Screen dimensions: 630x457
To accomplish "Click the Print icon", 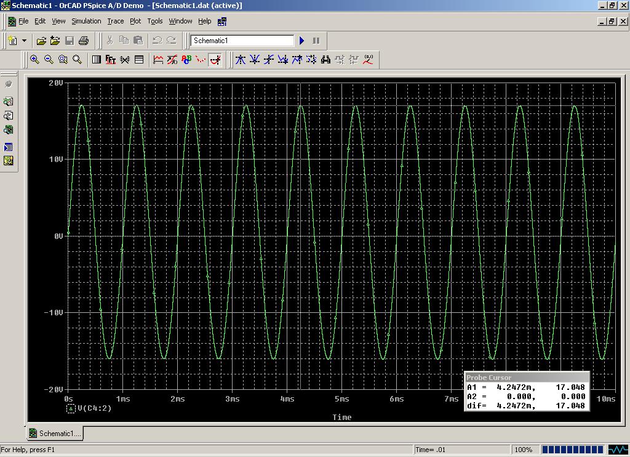I will pos(84,41).
